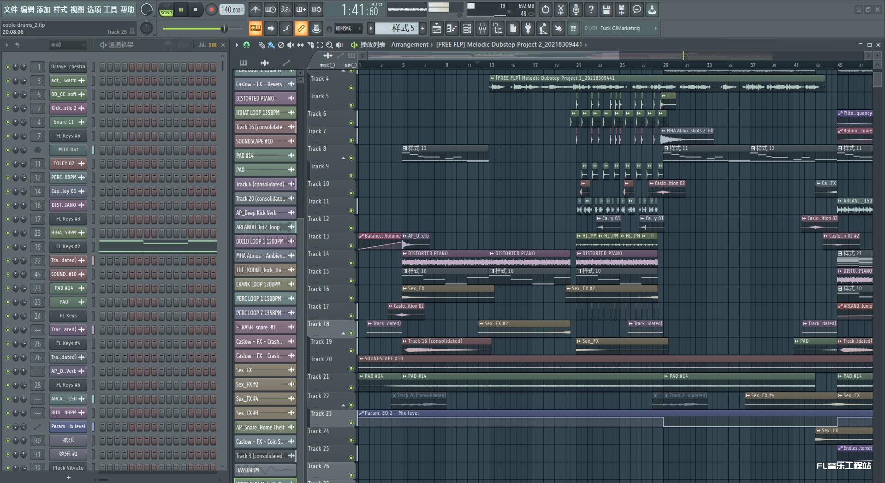Click the tempo 140.000 field
This screenshot has height=483, width=885.
pos(232,10)
